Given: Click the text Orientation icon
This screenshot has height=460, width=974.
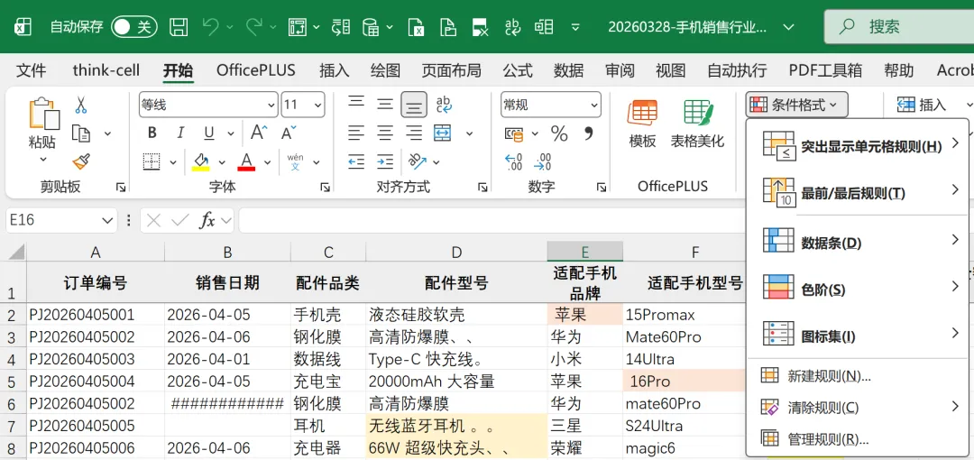Looking at the screenshot, I should 417,161.
